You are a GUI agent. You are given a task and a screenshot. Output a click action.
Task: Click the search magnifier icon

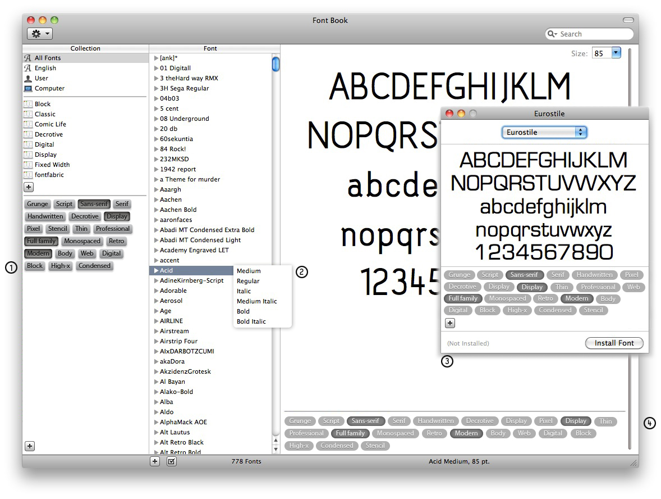[x=552, y=34]
